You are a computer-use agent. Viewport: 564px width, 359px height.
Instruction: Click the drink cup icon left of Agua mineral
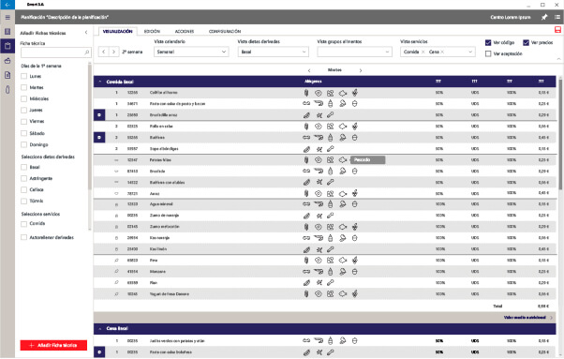tap(116, 204)
